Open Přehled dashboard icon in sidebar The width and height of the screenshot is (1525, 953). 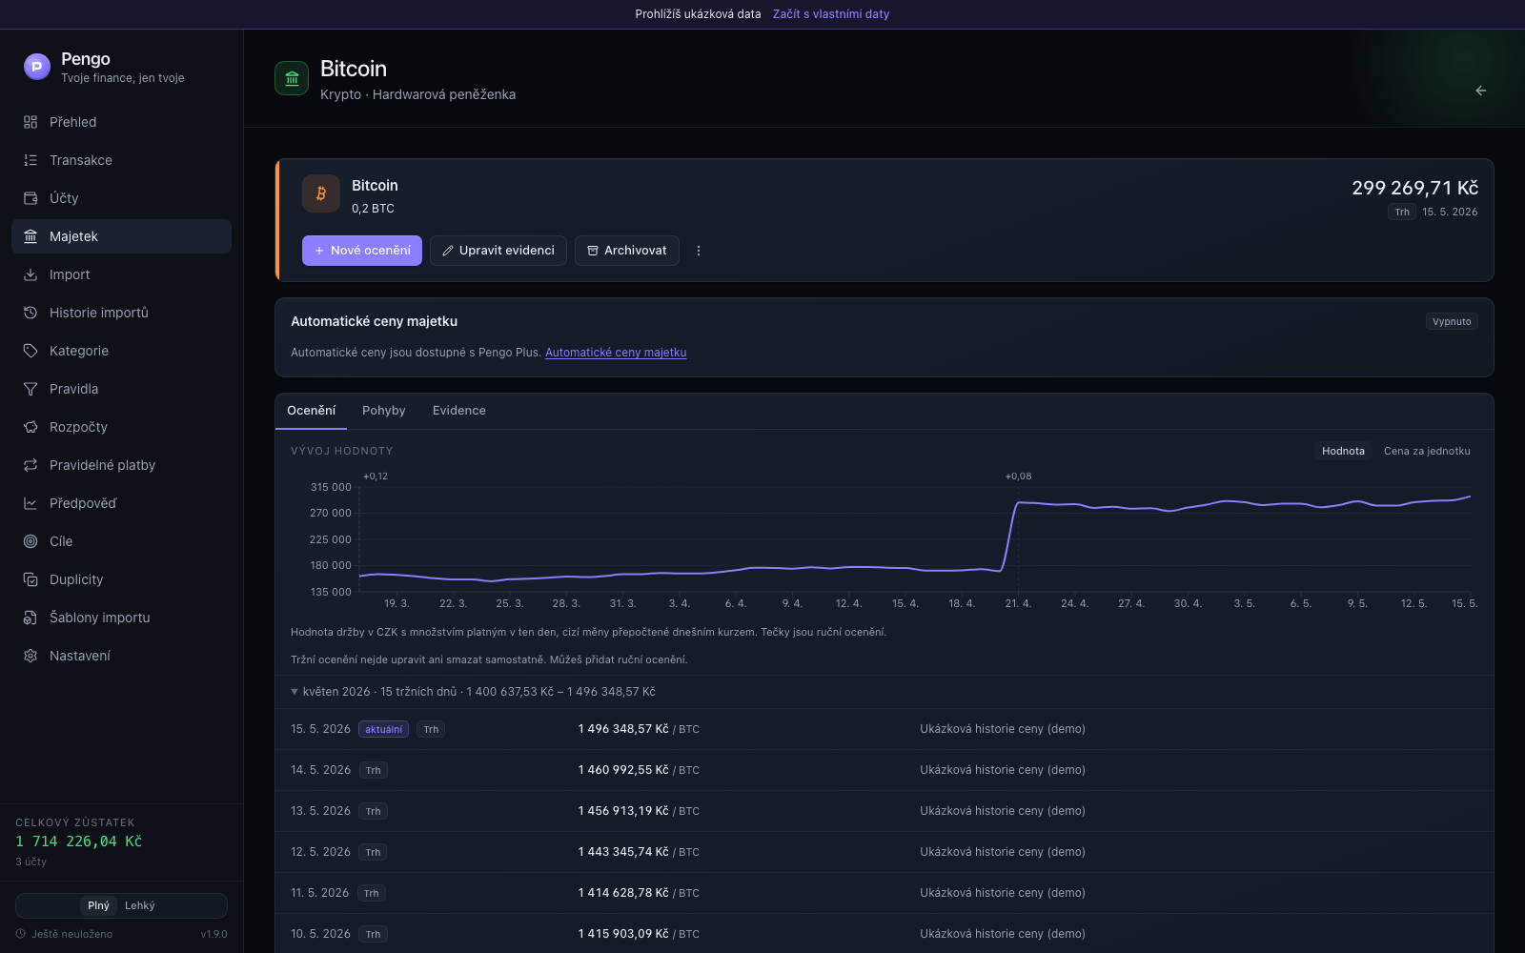pos(30,122)
